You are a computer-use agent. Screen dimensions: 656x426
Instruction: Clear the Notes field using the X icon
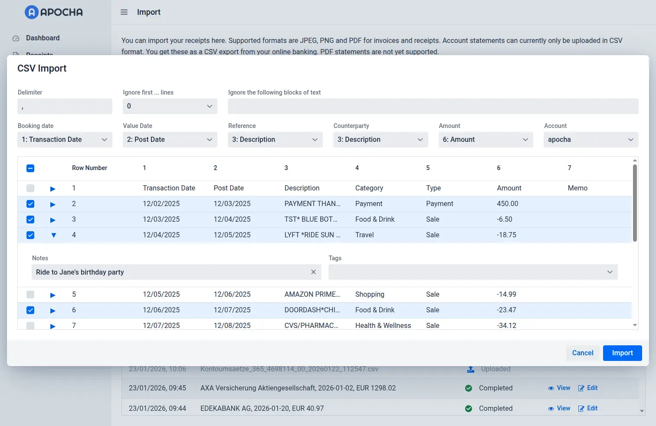[x=313, y=272]
